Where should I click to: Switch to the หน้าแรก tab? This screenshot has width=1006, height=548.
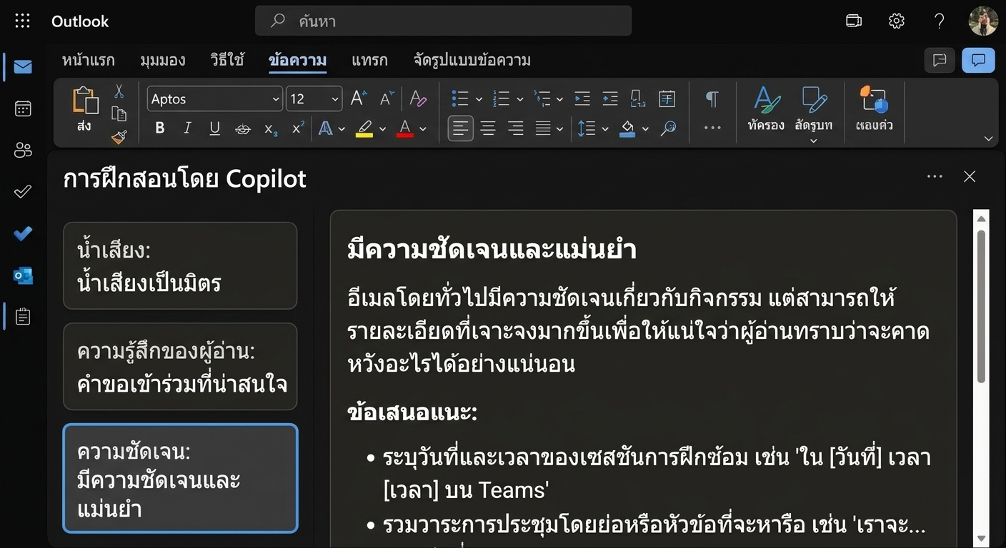tap(88, 60)
